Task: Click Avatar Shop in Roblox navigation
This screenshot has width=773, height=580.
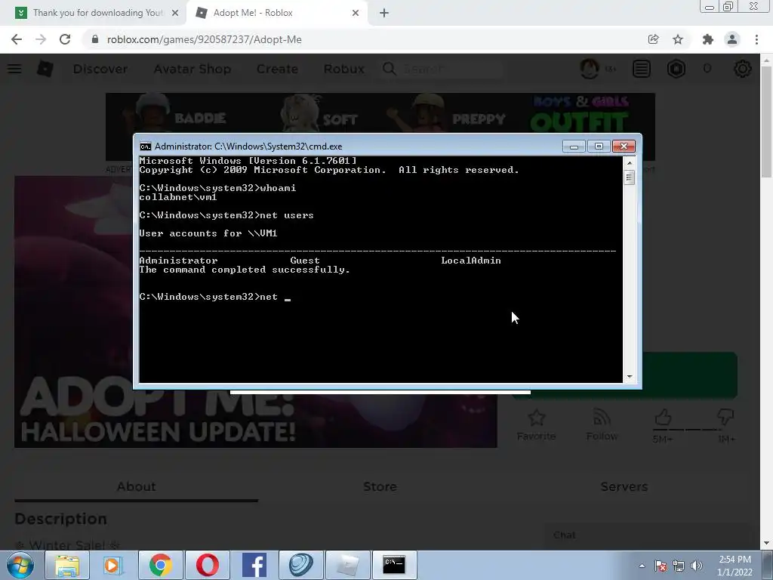Action: (x=192, y=69)
